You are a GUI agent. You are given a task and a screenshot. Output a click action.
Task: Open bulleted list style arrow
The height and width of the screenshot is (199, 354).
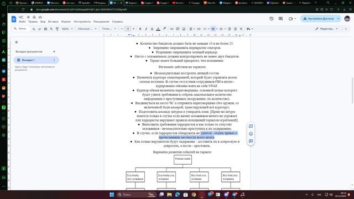pyautogui.click(x=217, y=29)
